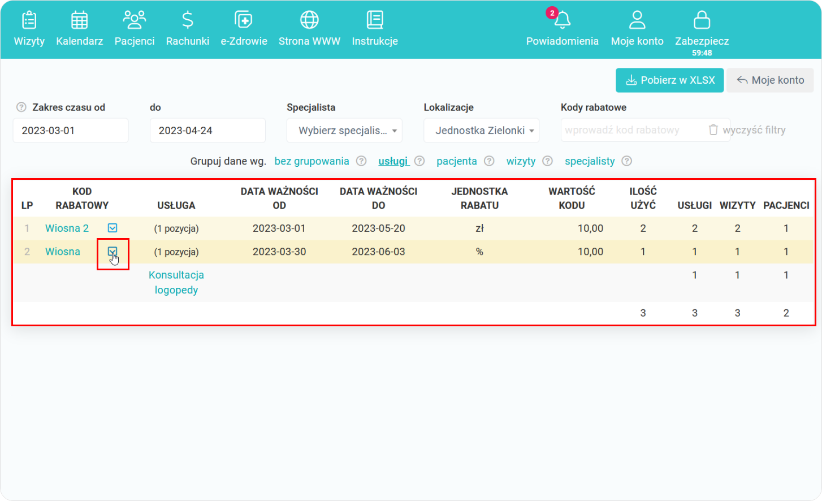Click the date 2023-03-30 cell
This screenshot has height=501, width=822.
(279, 252)
